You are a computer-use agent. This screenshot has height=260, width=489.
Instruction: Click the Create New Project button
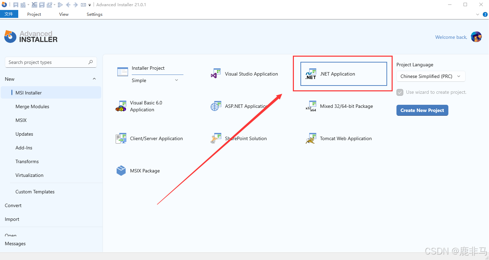pyautogui.click(x=422, y=110)
